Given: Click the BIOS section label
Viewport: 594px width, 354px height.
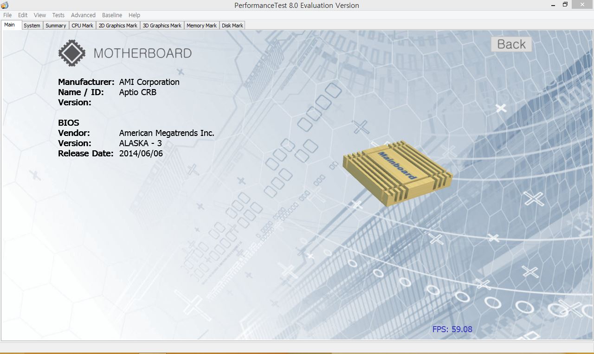Looking at the screenshot, I should tap(69, 123).
